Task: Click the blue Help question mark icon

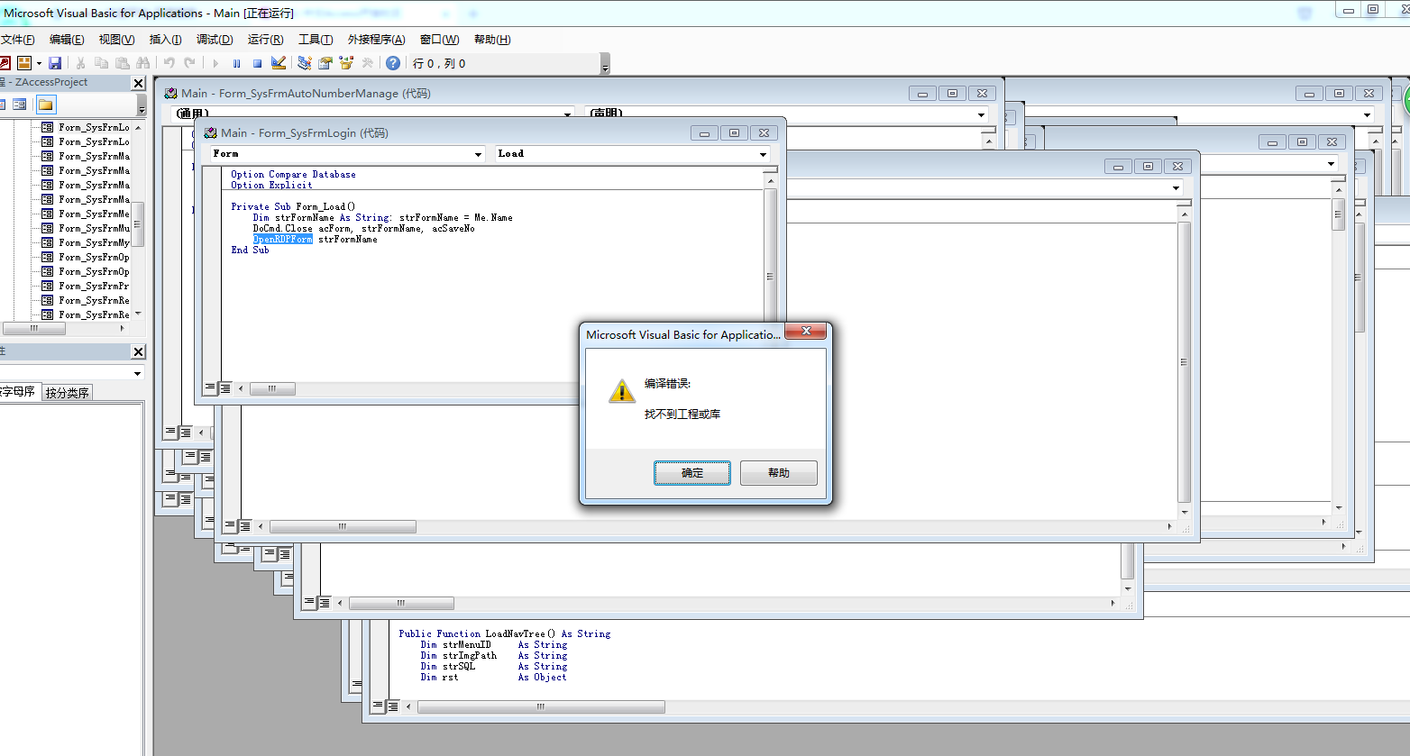Action: point(393,63)
